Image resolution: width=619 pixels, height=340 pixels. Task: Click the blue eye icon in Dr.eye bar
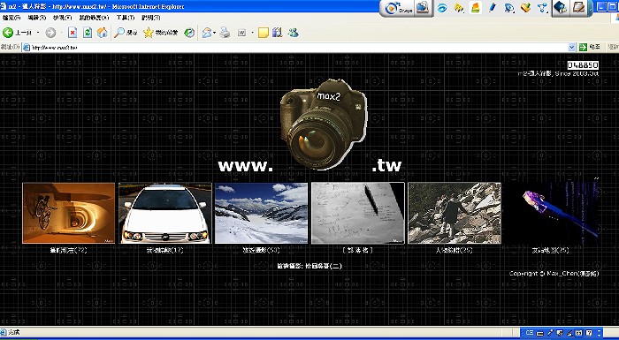pyautogui.click(x=442, y=8)
